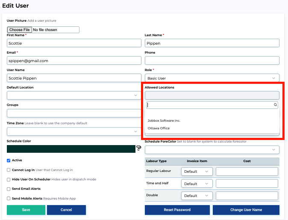Click the Groups input field
The height and width of the screenshot is (220, 288).
pyautogui.click(x=74, y=113)
